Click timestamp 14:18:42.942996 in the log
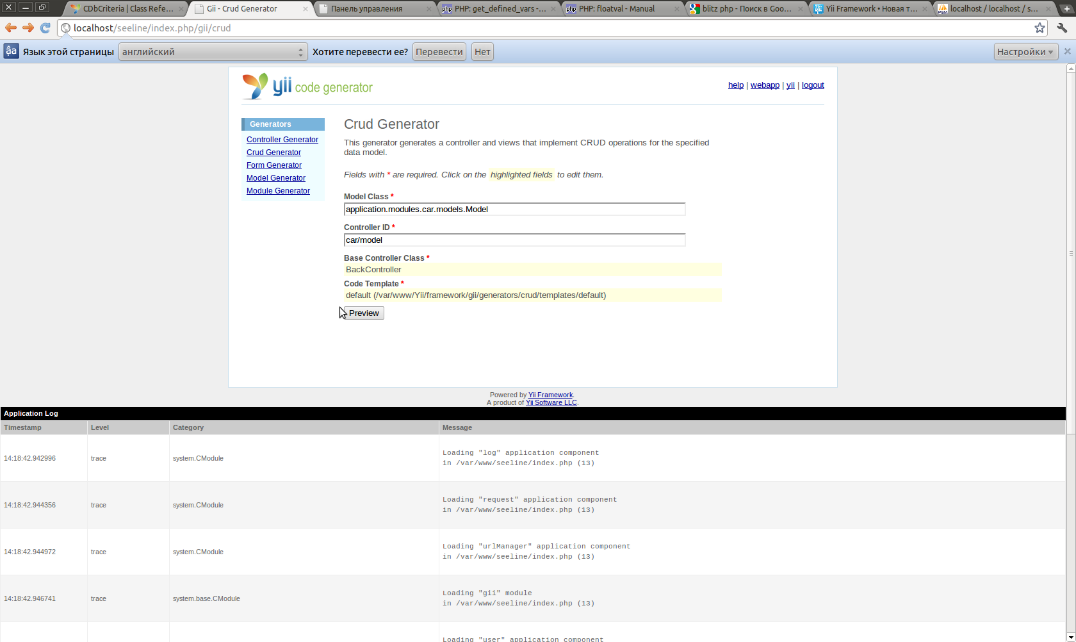The image size is (1076, 642). [x=29, y=458]
